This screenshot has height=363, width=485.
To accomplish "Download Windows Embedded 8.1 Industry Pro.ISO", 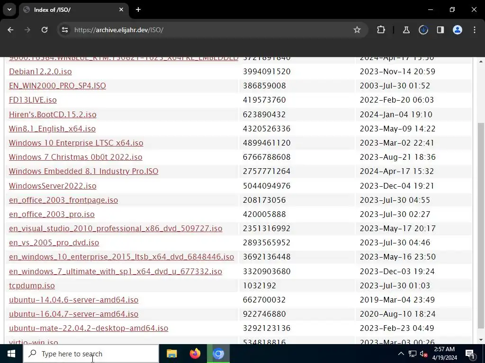I will click(83, 171).
